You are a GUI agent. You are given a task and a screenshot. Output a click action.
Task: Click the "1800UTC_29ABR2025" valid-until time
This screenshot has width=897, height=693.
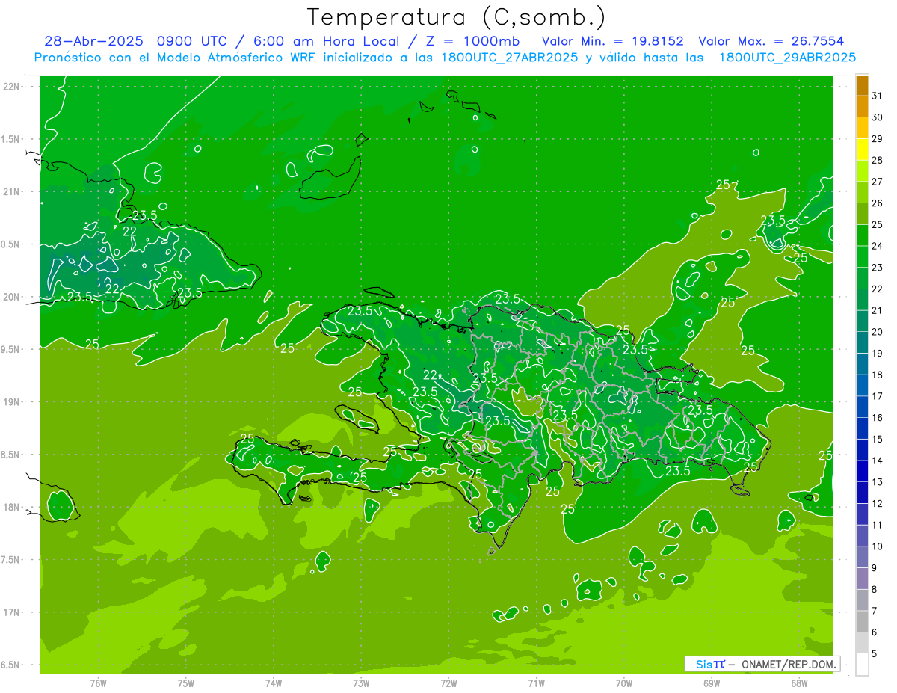point(787,57)
